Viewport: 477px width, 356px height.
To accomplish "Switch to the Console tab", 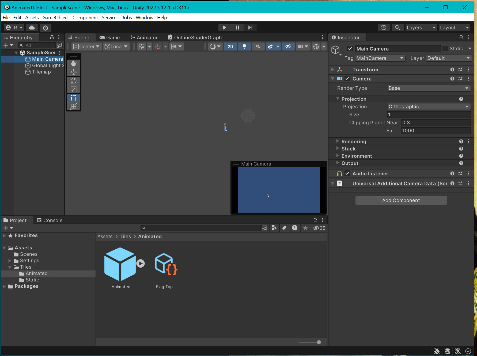I will click(x=50, y=220).
